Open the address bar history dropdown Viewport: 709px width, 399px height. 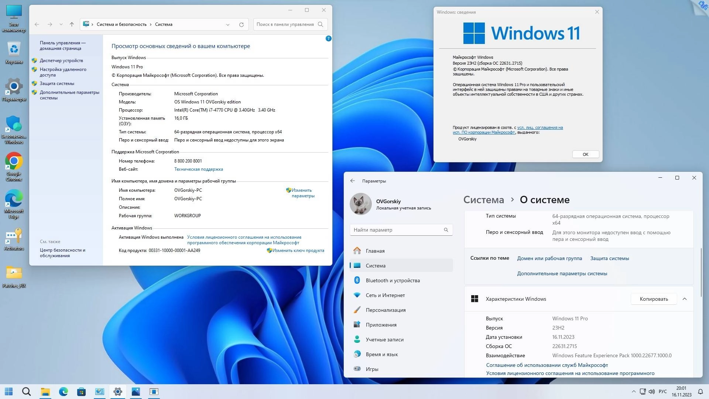click(x=228, y=24)
